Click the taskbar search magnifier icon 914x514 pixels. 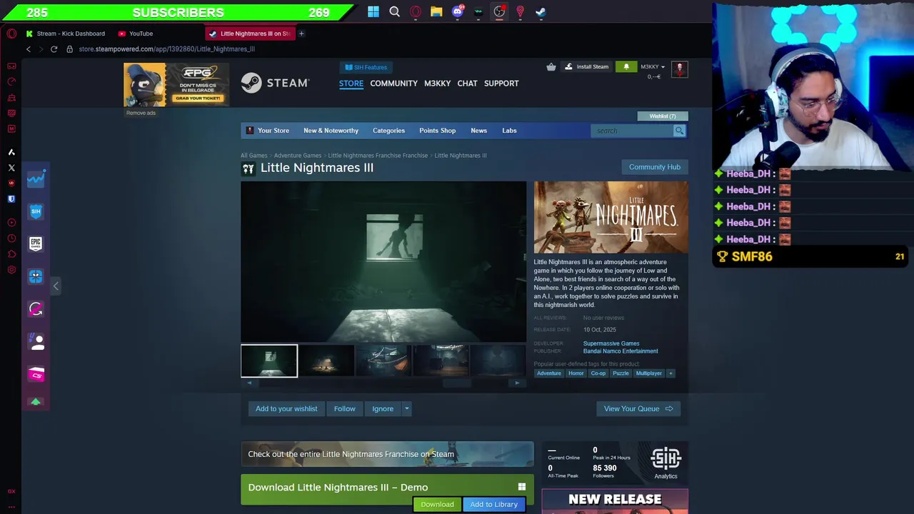coord(394,11)
